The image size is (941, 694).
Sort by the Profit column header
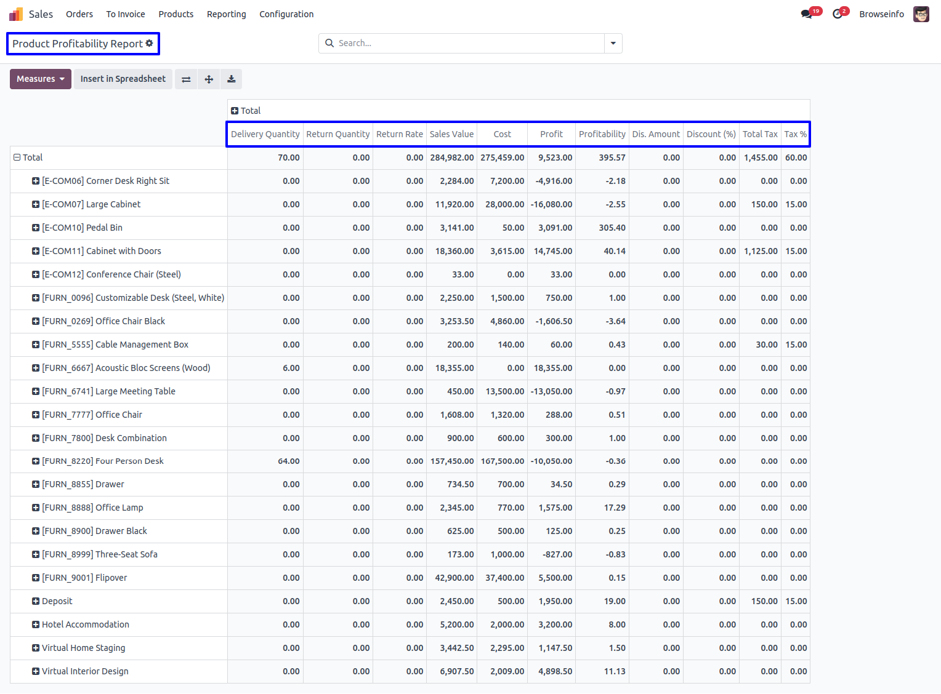(x=551, y=134)
